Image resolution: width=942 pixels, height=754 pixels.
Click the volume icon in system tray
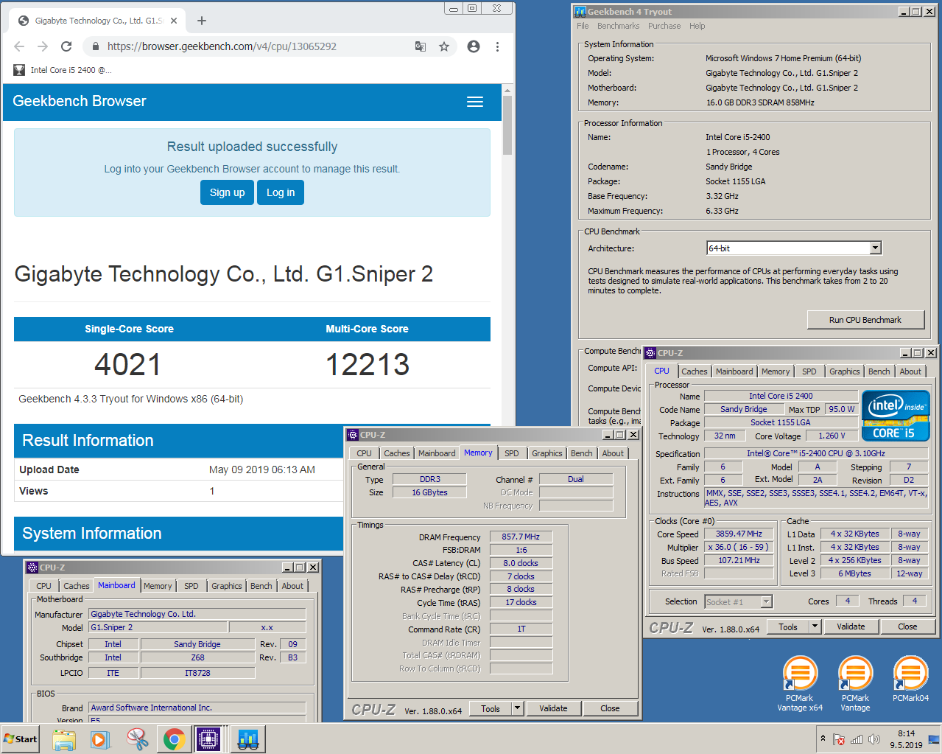click(874, 739)
